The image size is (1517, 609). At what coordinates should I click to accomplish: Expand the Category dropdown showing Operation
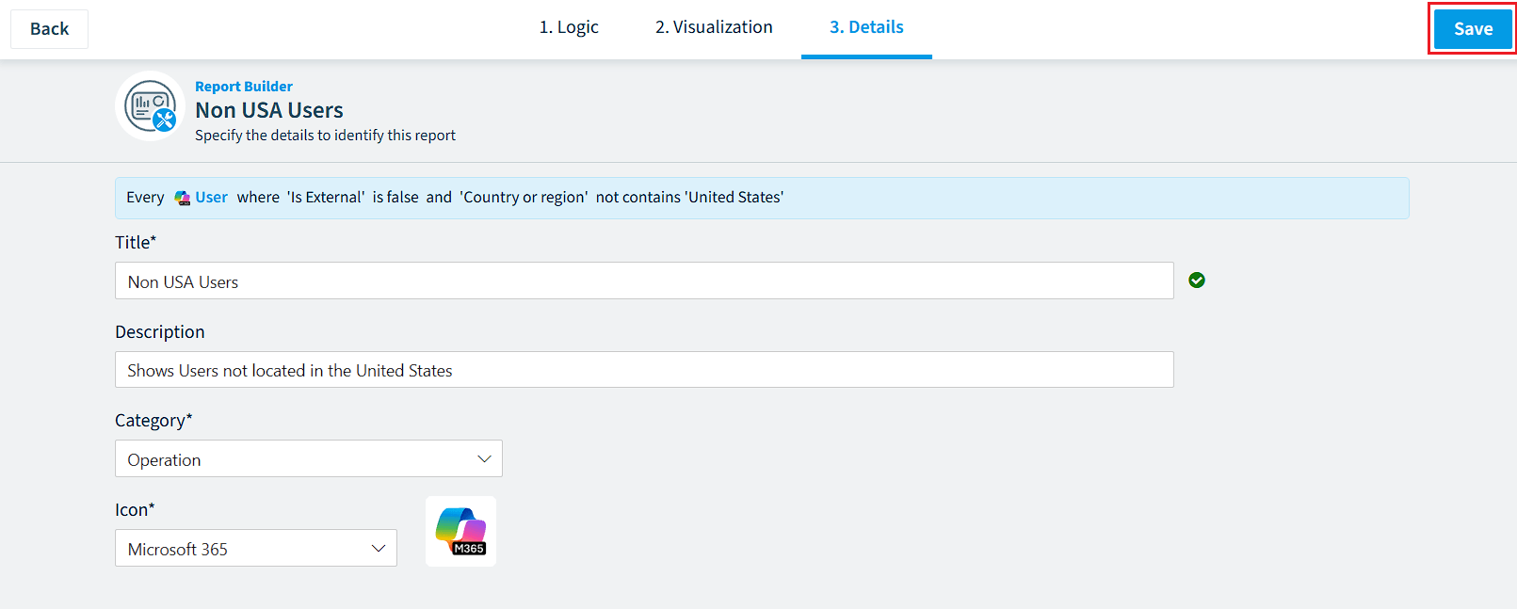pyautogui.click(x=309, y=458)
